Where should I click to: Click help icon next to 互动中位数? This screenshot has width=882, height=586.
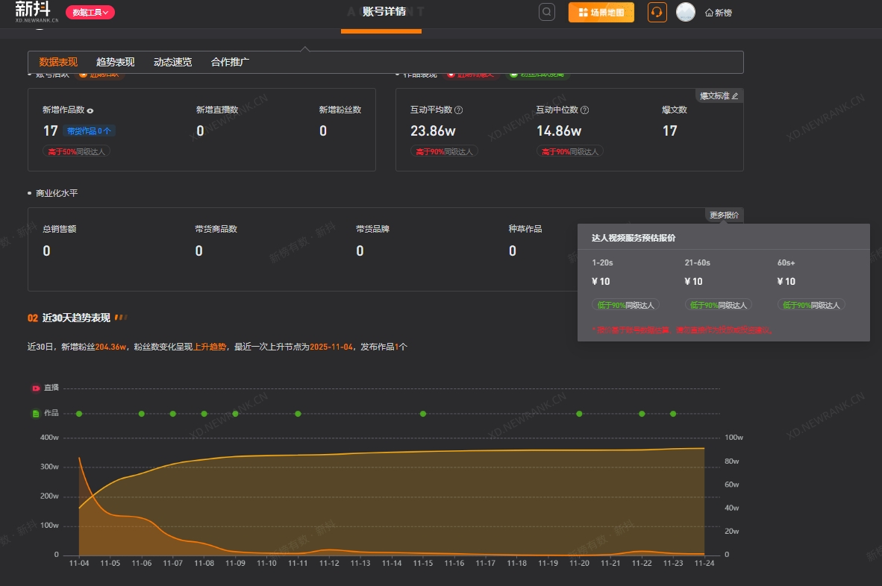pos(585,110)
